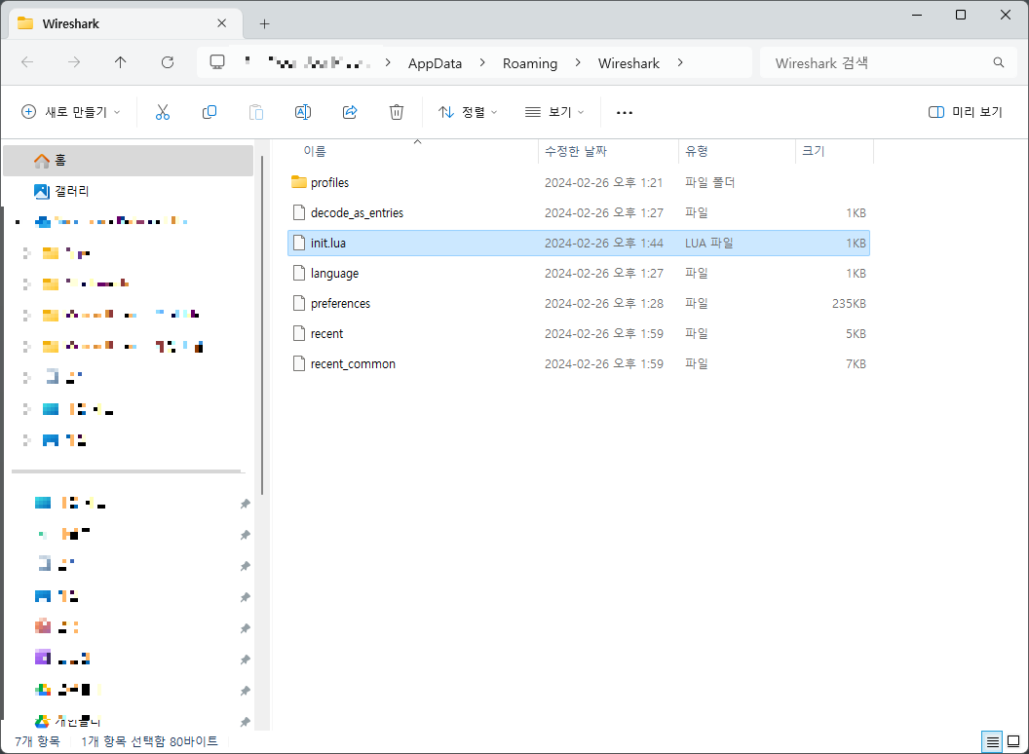Open the New (새로 만들기) dropdown
This screenshot has width=1029, height=754.
pos(71,112)
